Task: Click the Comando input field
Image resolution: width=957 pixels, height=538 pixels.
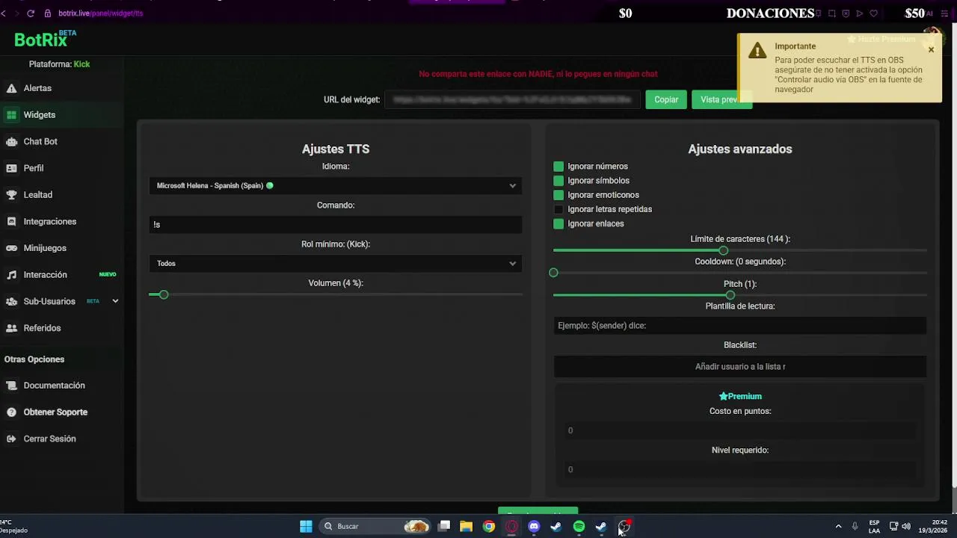Action: pyautogui.click(x=336, y=224)
